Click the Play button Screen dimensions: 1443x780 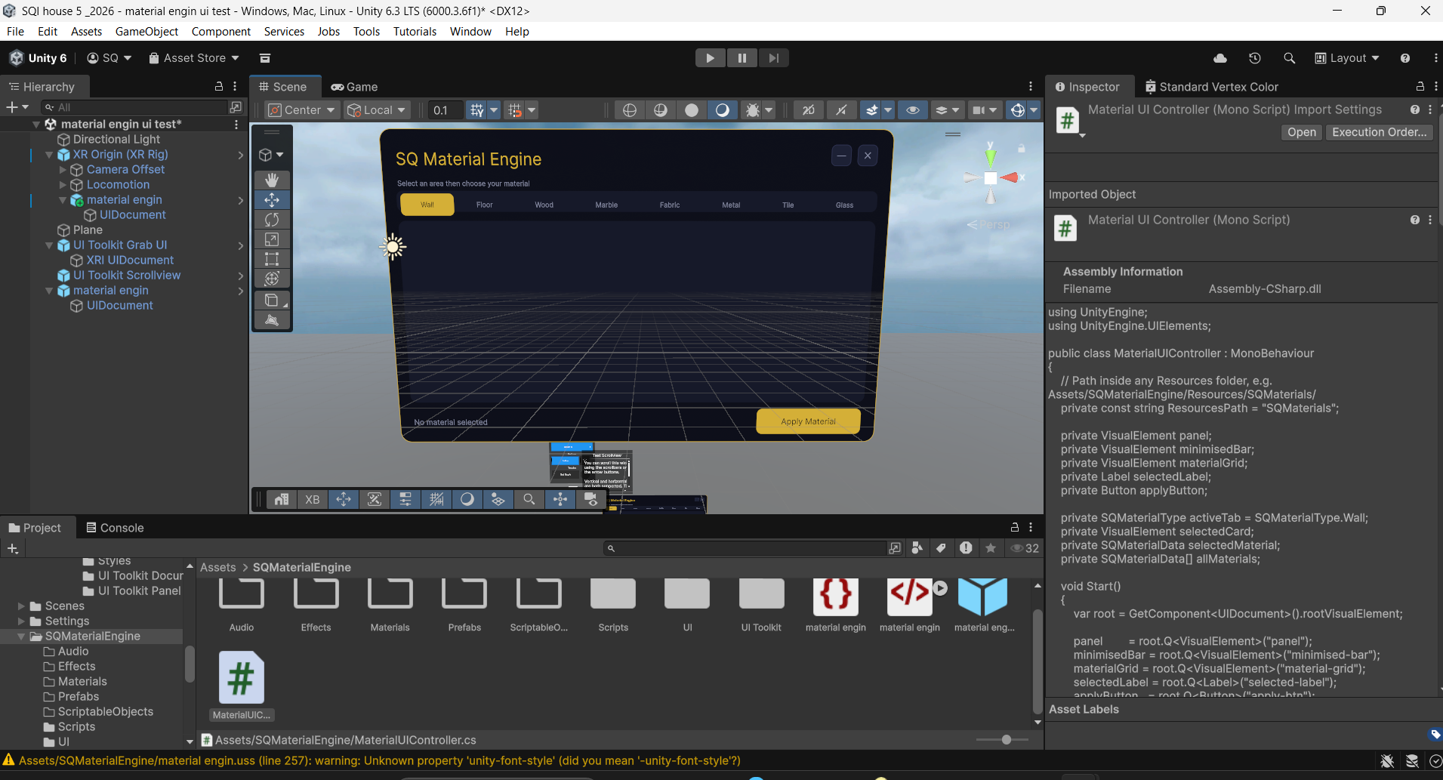(x=710, y=58)
